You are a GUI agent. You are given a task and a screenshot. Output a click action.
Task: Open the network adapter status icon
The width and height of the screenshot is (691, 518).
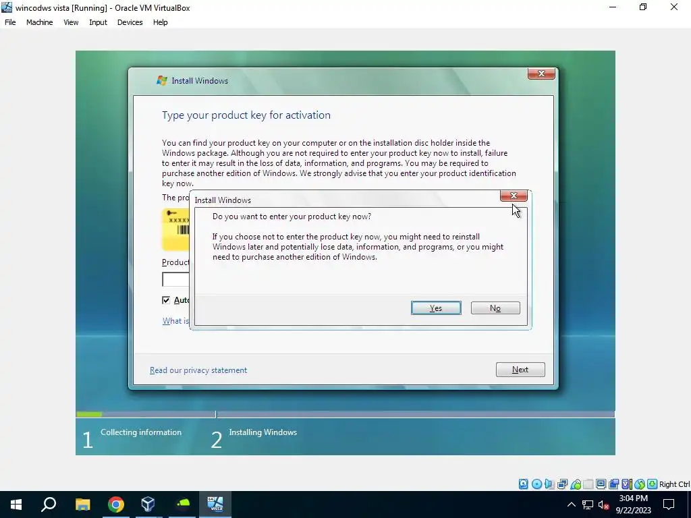562,484
